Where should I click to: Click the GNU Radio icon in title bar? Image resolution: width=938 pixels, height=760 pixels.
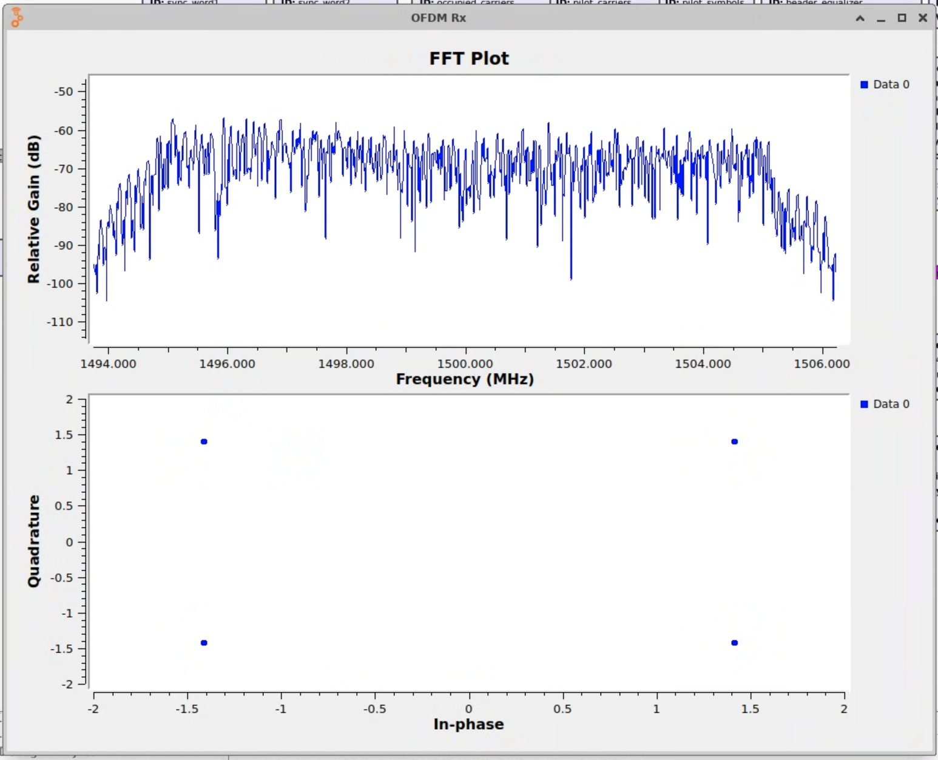click(17, 18)
